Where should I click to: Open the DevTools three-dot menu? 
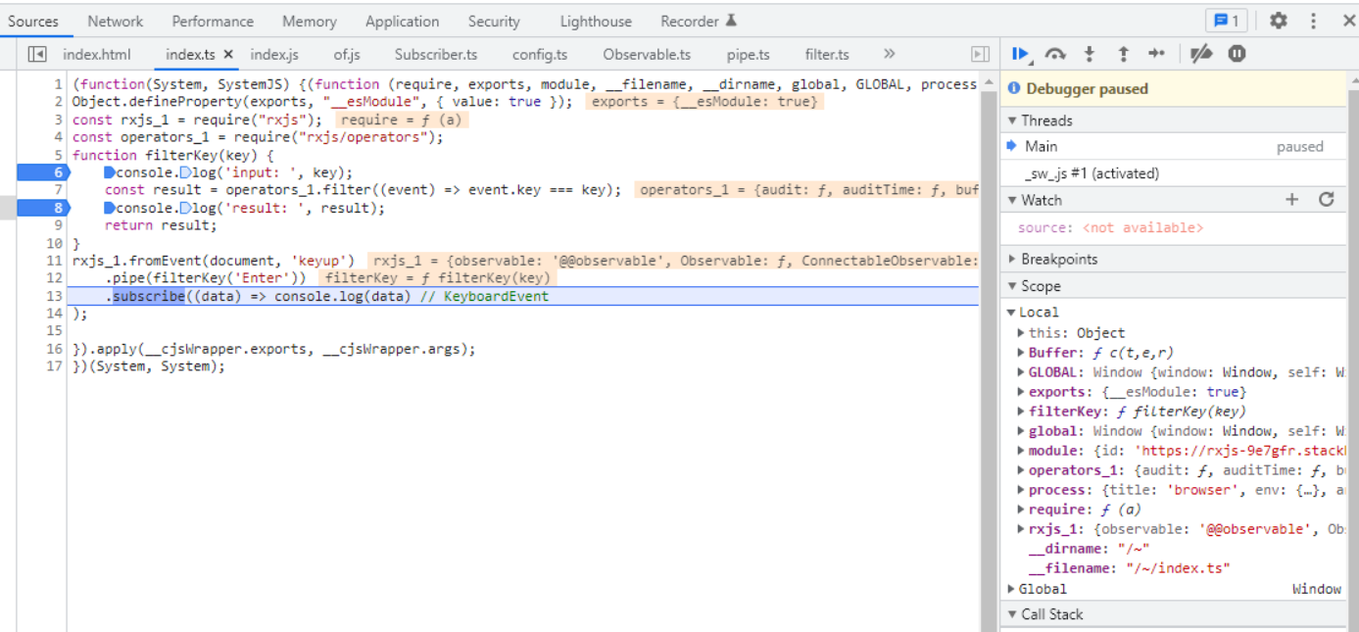click(1313, 21)
